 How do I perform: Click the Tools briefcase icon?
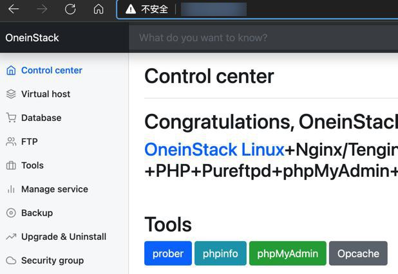11,166
